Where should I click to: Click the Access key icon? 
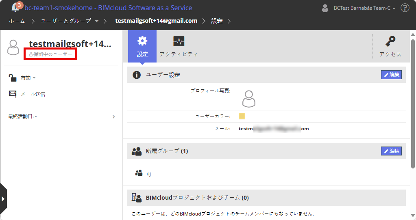(390, 41)
